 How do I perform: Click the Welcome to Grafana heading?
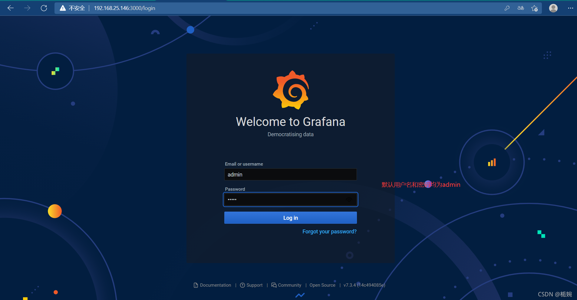pos(291,122)
